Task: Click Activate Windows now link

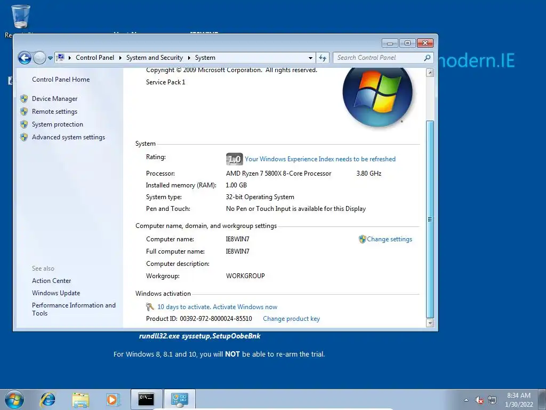Action: pos(245,307)
